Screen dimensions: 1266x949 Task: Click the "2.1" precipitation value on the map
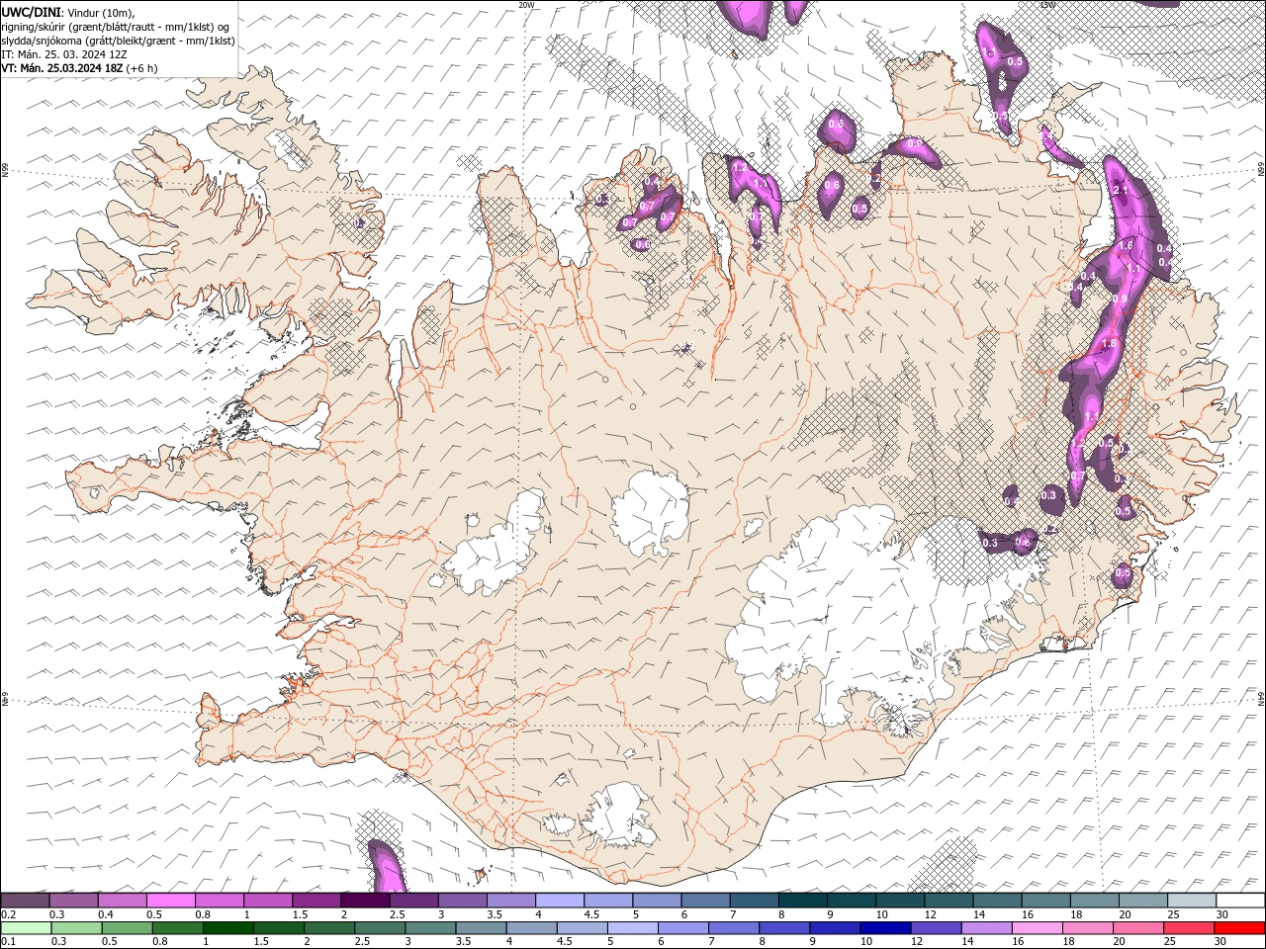point(1121,190)
